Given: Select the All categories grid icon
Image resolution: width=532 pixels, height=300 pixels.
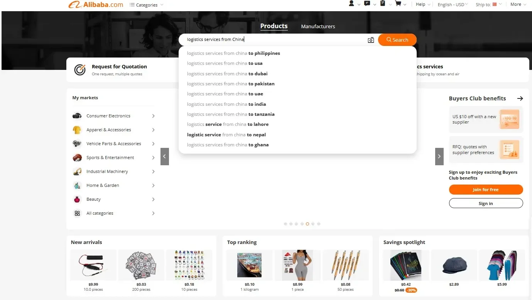Looking at the screenshot, I should point(77,213).
